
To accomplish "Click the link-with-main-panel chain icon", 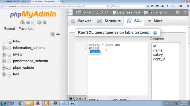I will (58, 34).
